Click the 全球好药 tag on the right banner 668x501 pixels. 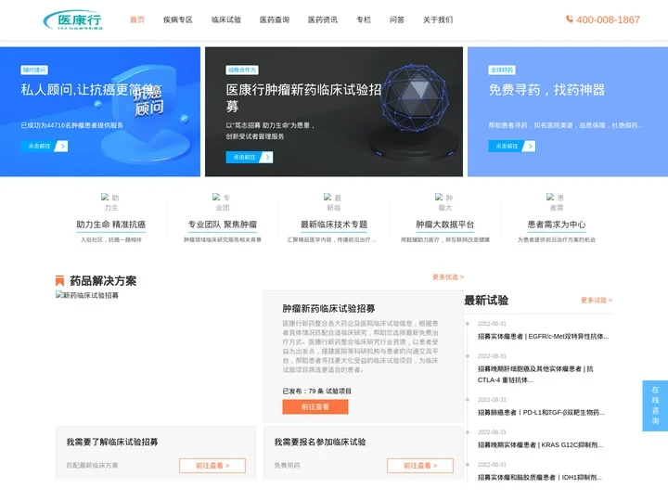click(502, 70)
